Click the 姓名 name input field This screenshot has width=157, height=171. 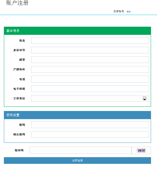coord(90,40)
